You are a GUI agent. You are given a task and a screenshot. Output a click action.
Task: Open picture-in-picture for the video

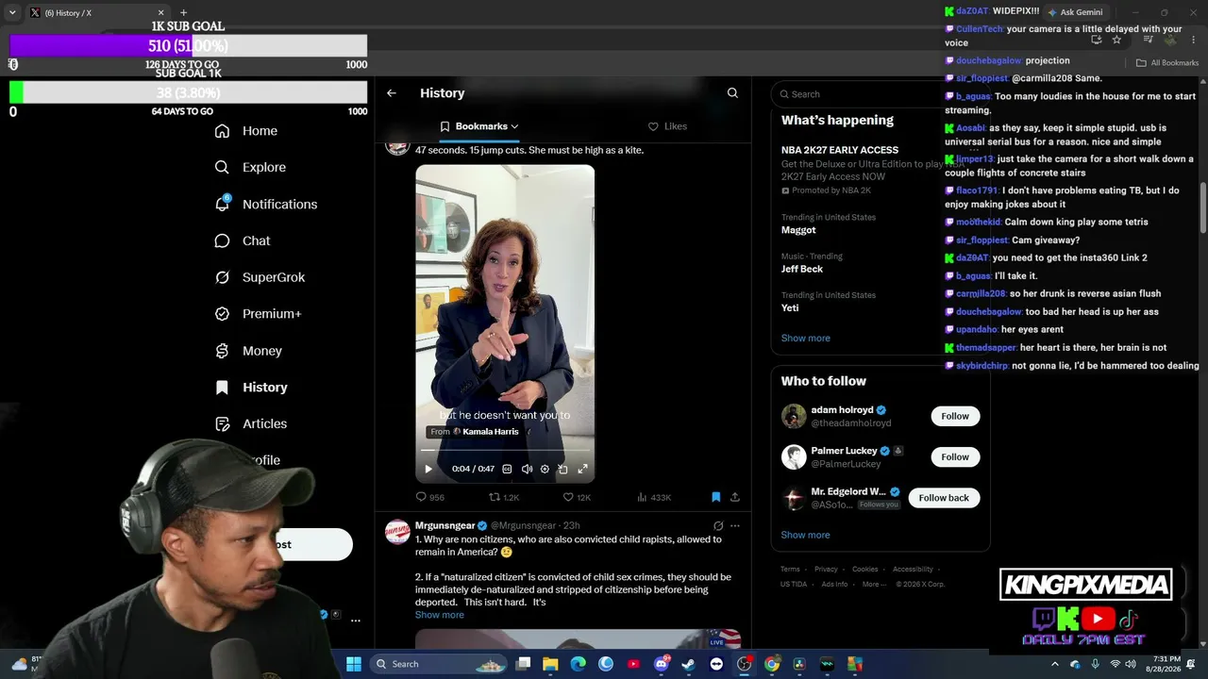tap(563, 469)
